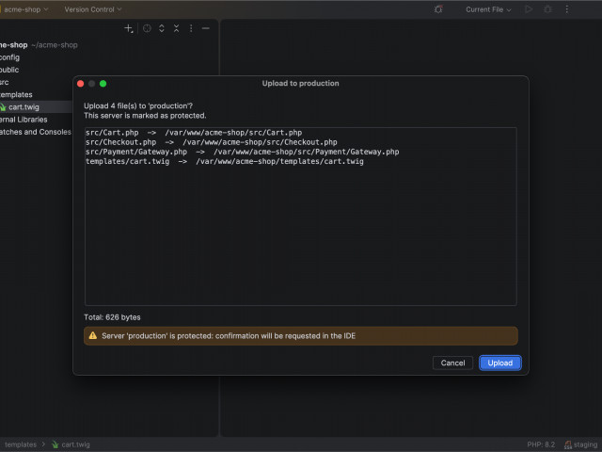Maximize the Upload dialog with green button
Viewport: 602px width, 452px height.
click(x=103, y=84)
